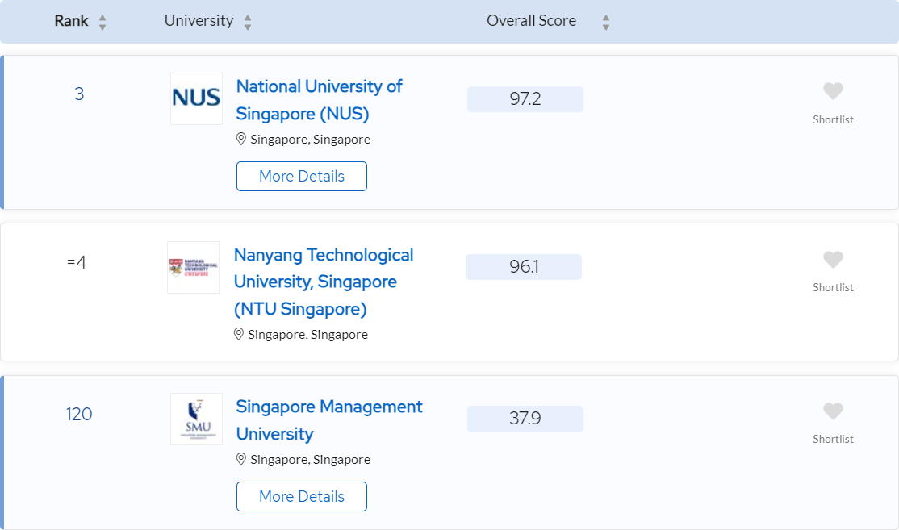Viewport: 899px width, 530px height.
Task: Click the location pin for Singapore Management University
Action: [241, 460]
